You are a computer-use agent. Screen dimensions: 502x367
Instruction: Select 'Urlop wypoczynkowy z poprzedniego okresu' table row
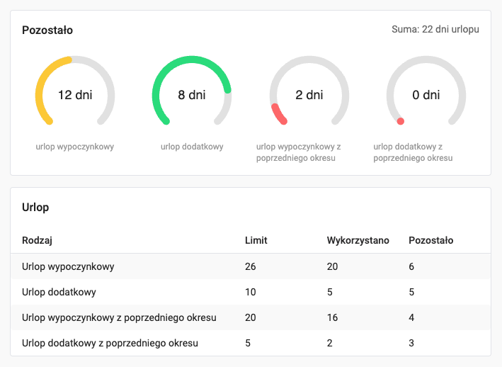[x=119, y=317]
